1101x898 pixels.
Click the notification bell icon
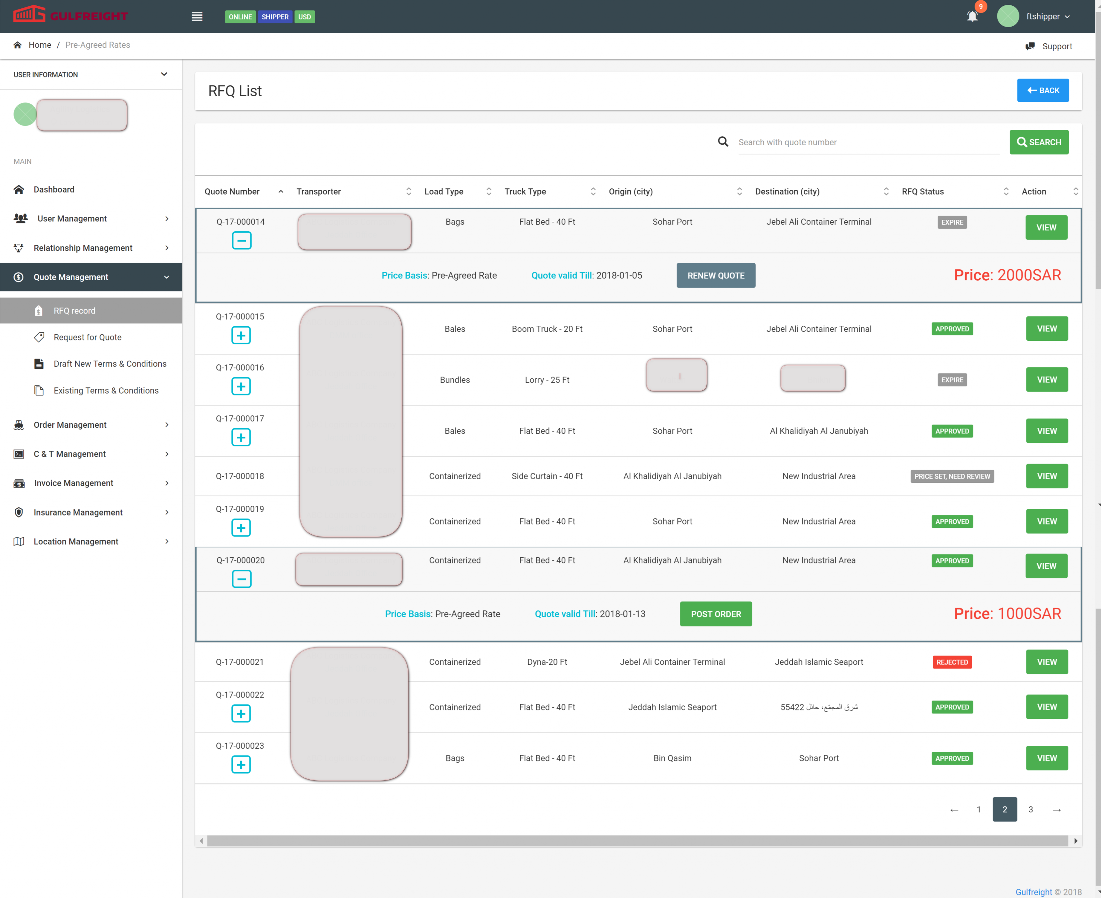coord(972,17)
